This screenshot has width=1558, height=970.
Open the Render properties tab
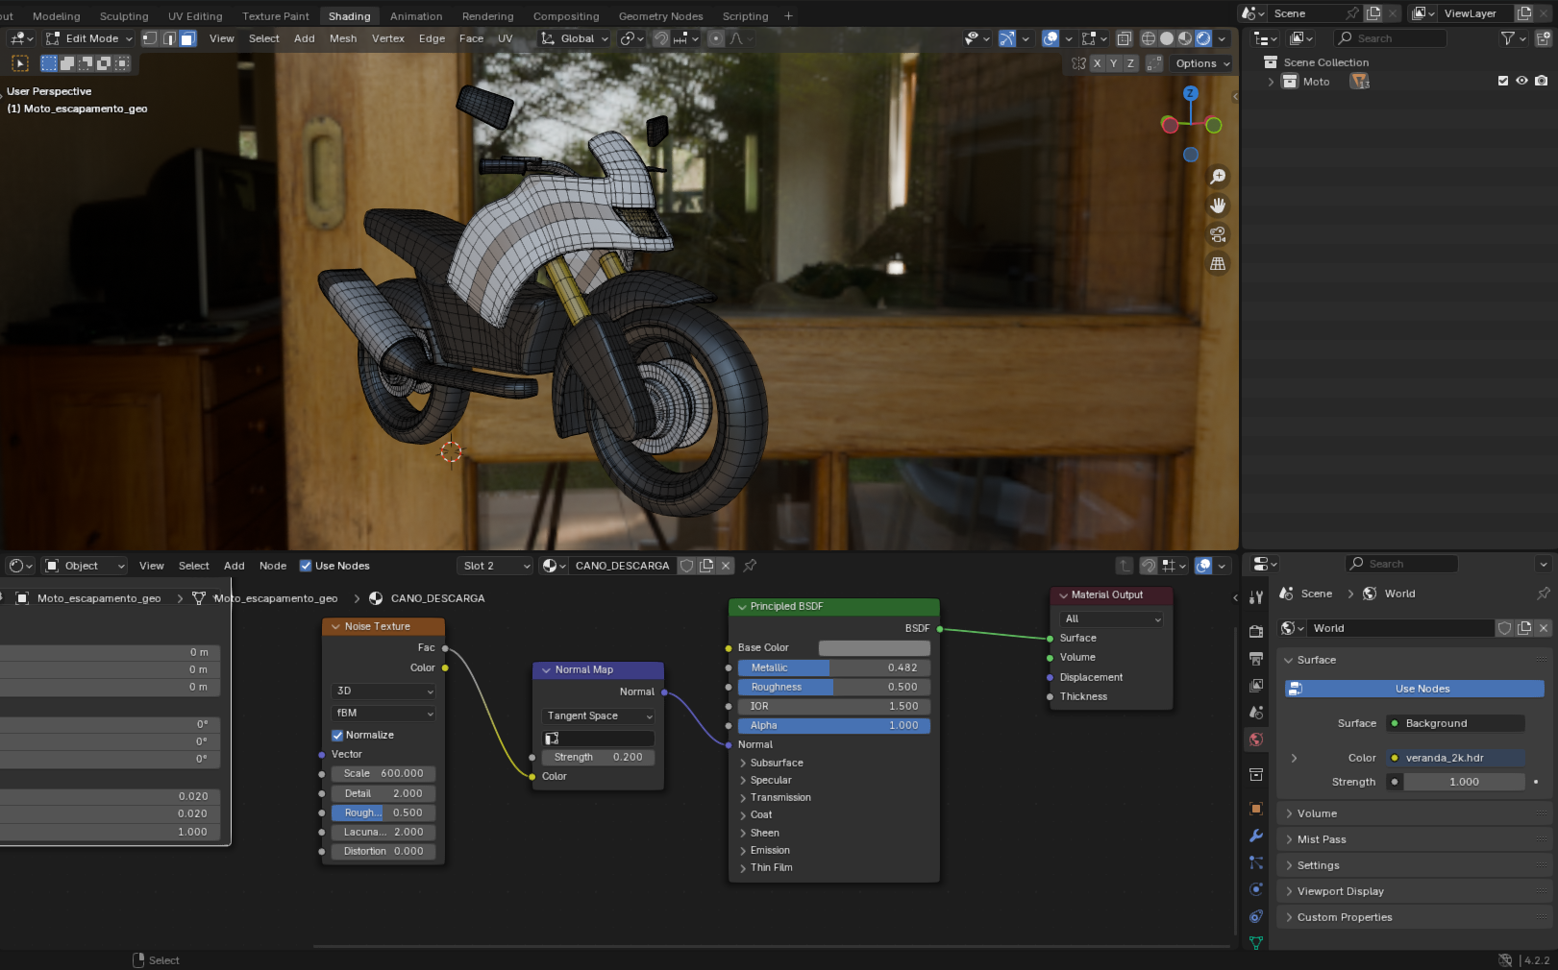pyautogui.click(x=1255, y=631)
